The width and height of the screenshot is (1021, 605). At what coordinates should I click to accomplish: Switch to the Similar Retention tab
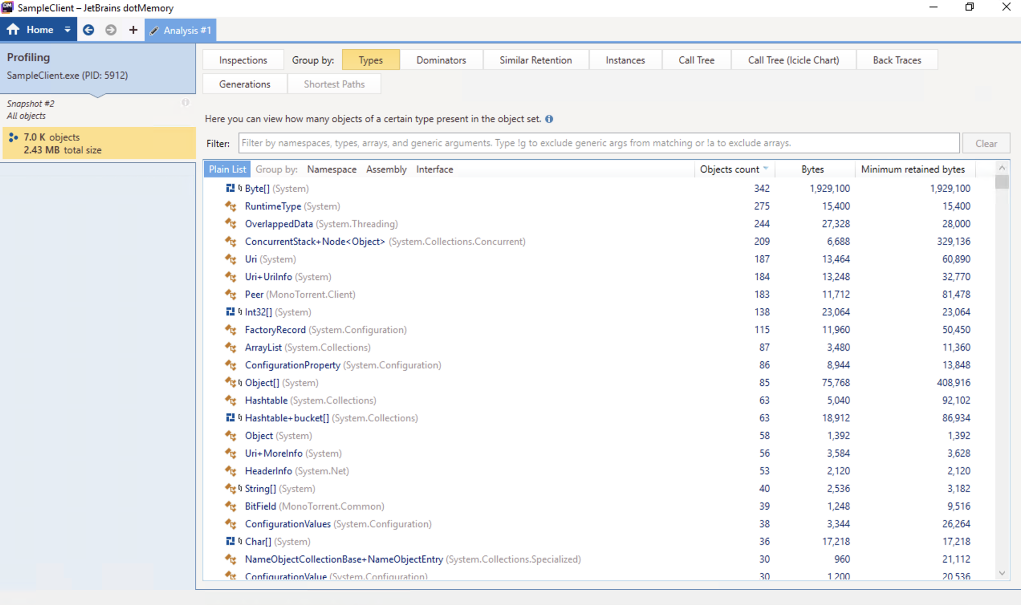click(535, 60)
